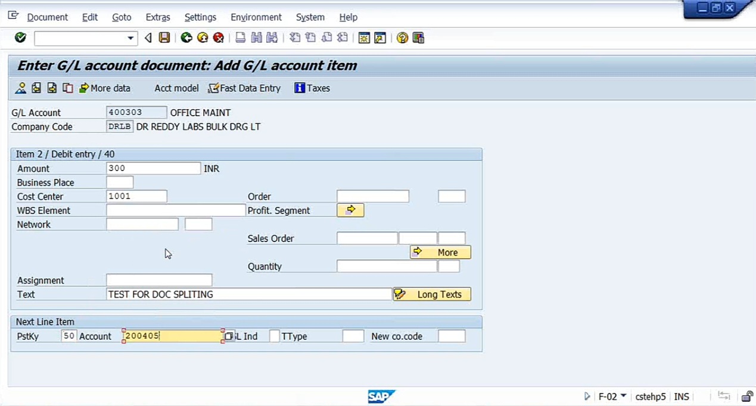Click the green Enter checkmark icon

21,38
